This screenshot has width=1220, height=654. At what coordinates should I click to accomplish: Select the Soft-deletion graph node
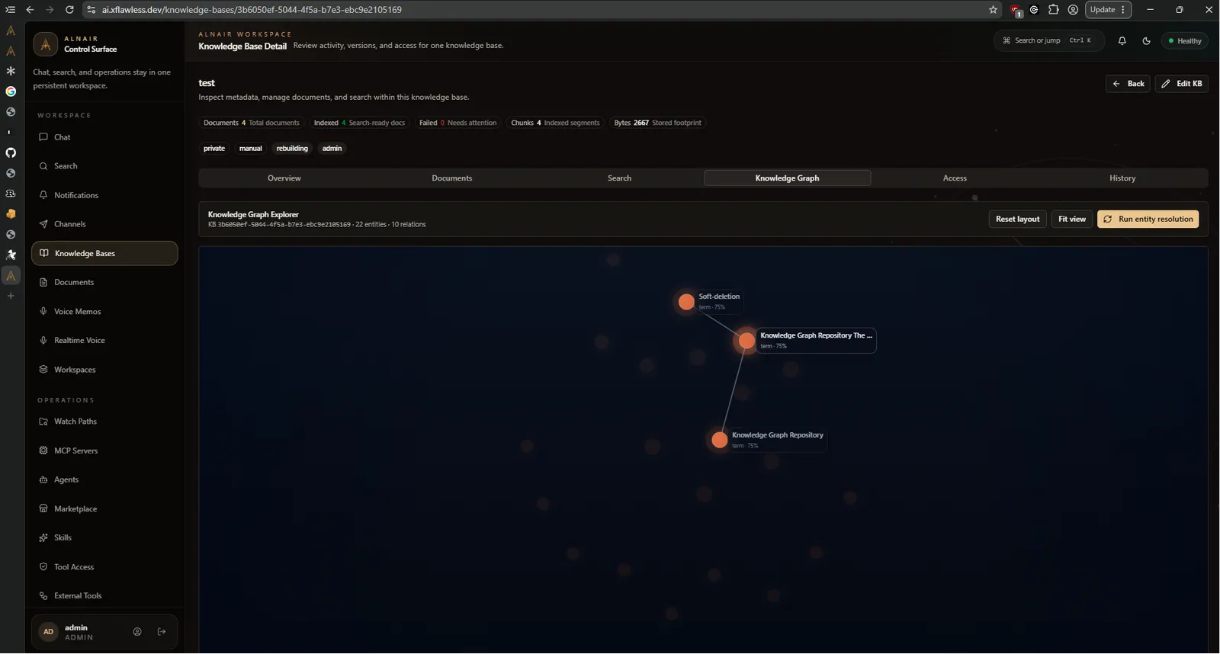(x=686, y=302)
